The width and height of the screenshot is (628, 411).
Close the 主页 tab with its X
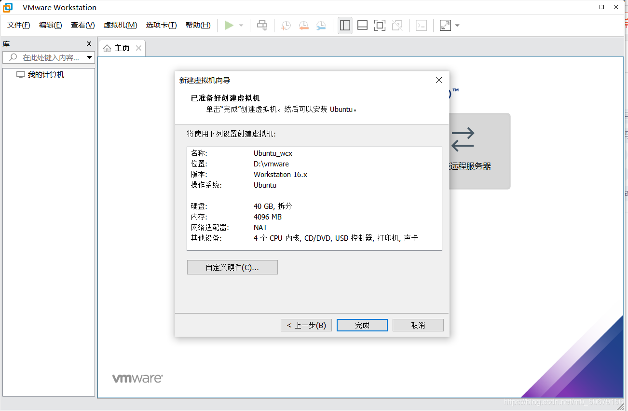pyautogui.click(x=138, y=48)
